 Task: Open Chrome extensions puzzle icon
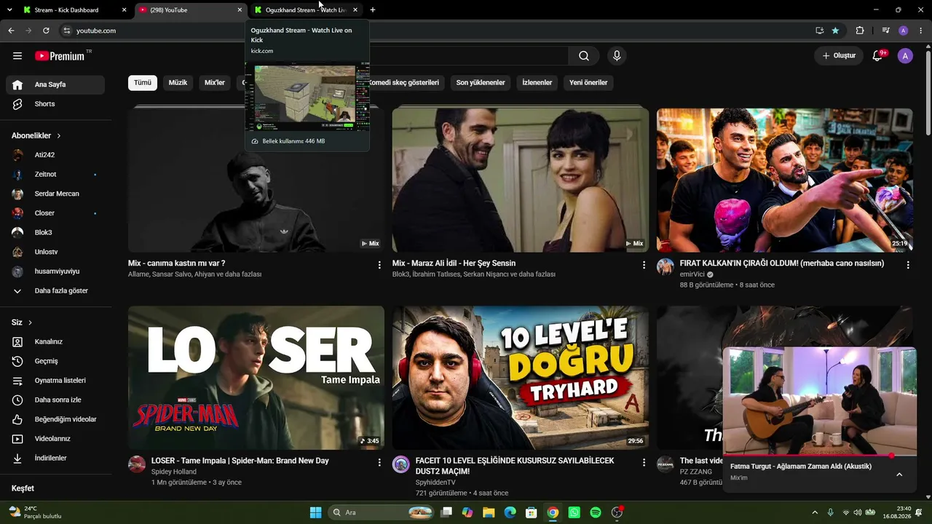pos(860,31)
